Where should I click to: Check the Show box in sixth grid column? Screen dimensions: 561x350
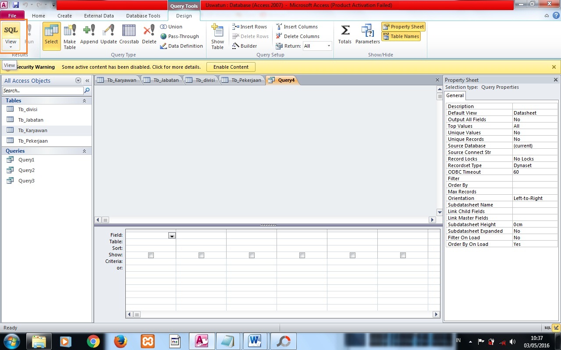403,255
